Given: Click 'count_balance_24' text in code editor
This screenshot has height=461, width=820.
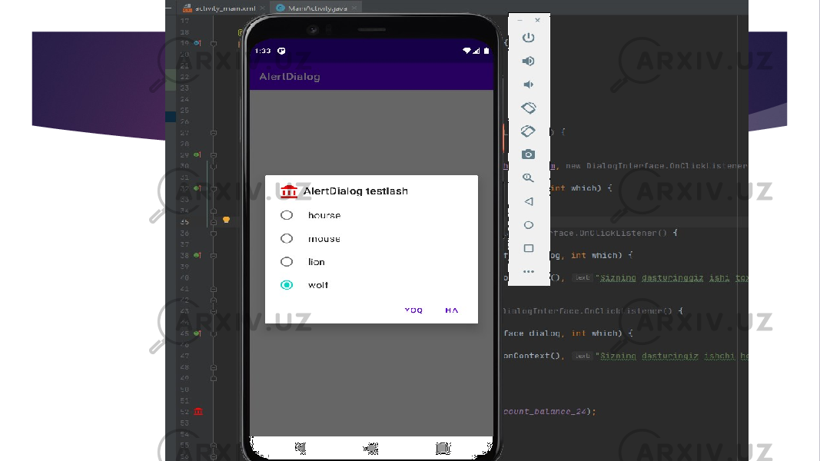Looking at the screenshot, I should [x=545, y=411].
